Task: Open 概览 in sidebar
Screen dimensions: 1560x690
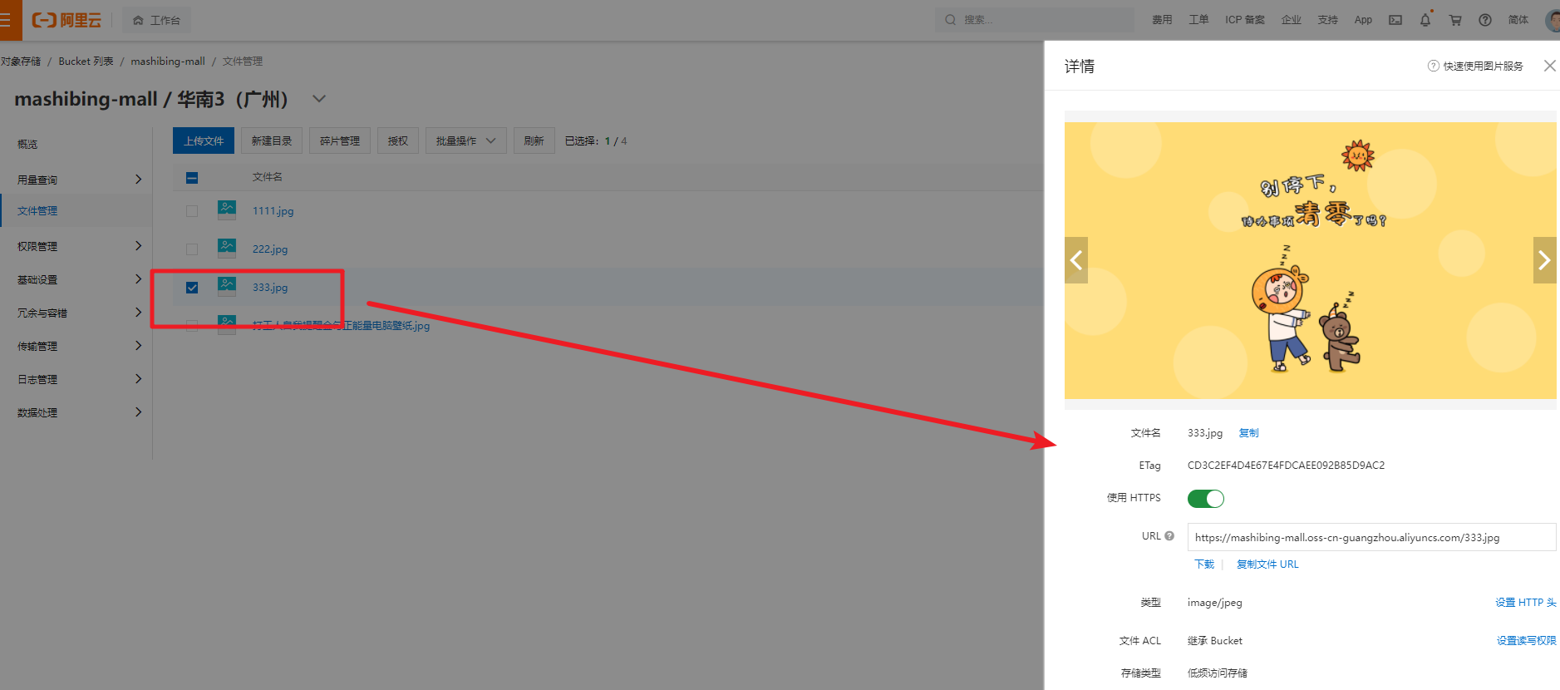Action: pos(27,144)
